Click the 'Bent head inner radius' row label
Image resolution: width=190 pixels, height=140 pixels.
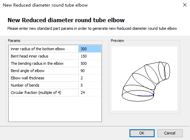point(29,56)
